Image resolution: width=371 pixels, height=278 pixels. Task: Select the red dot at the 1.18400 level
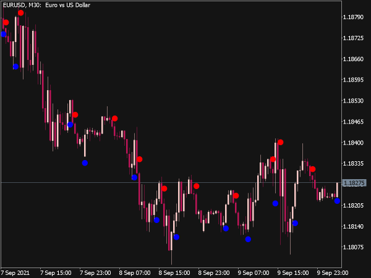(x=280, y=142)
